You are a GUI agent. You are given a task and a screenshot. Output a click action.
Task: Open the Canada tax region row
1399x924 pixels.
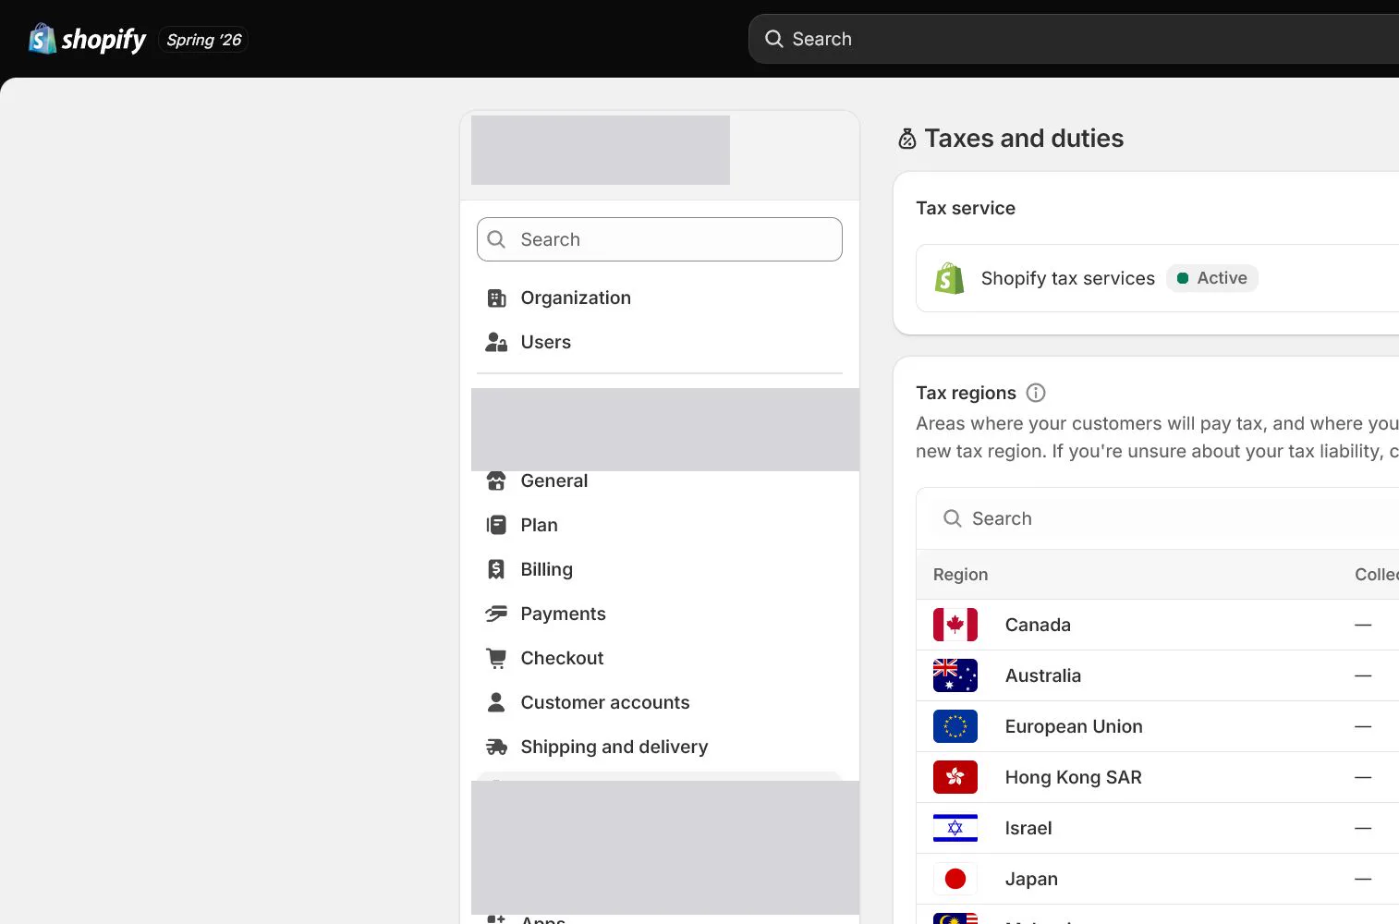coord(1157,625)
